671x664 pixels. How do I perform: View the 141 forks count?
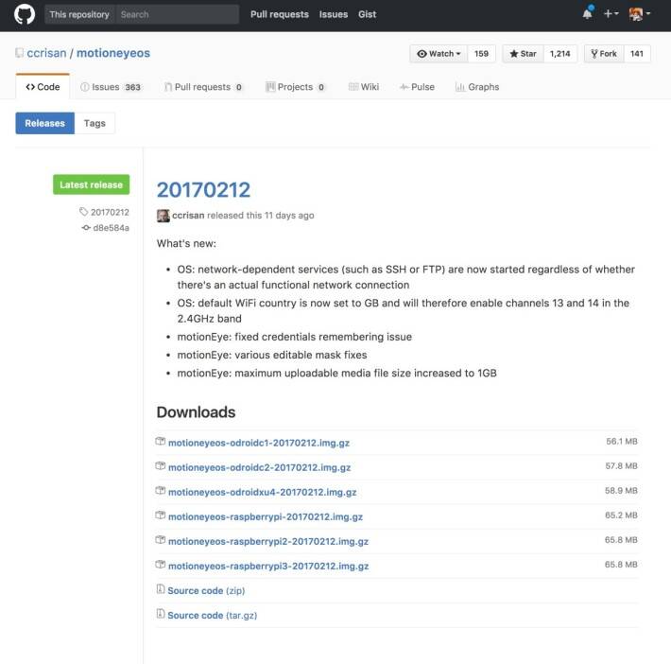[637, 54]
